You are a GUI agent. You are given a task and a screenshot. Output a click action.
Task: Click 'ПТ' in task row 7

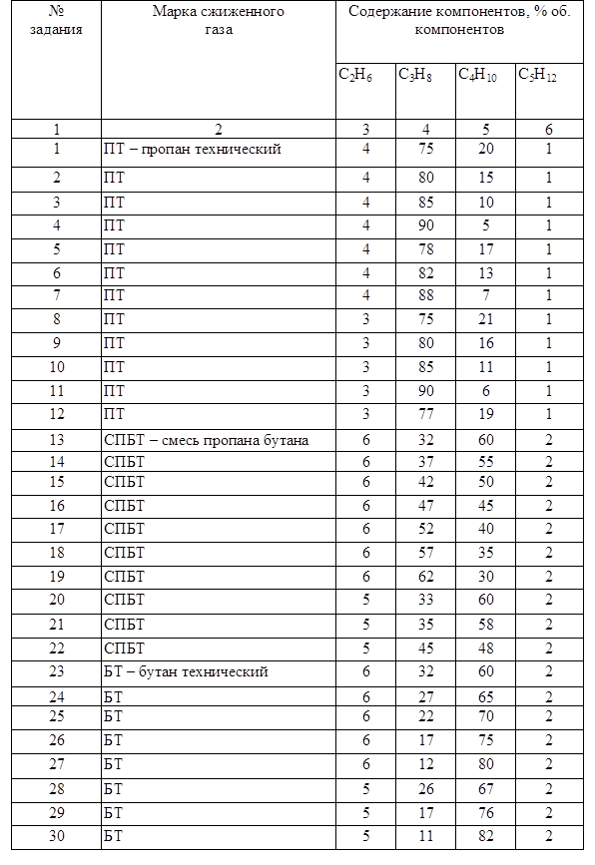click(x=114, y=295)
